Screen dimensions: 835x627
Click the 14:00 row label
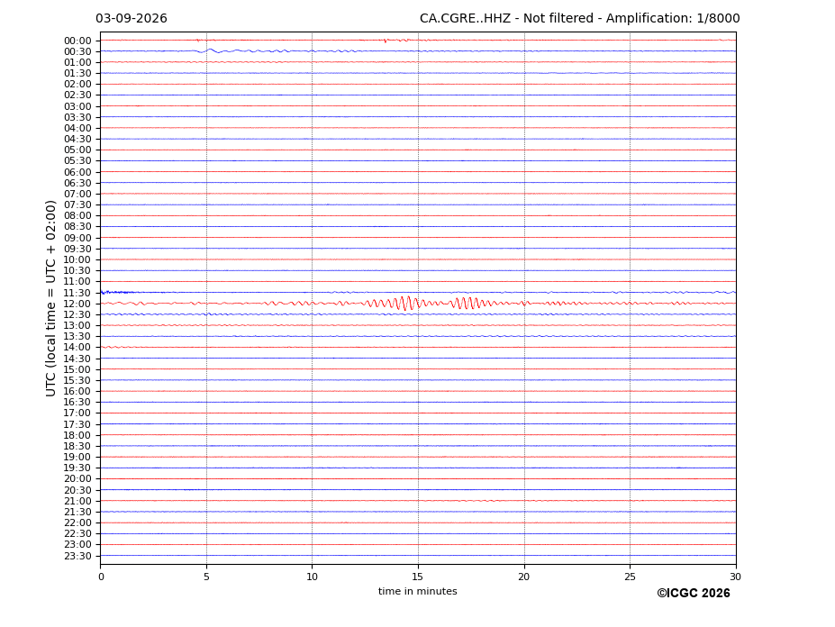point(77,348)
